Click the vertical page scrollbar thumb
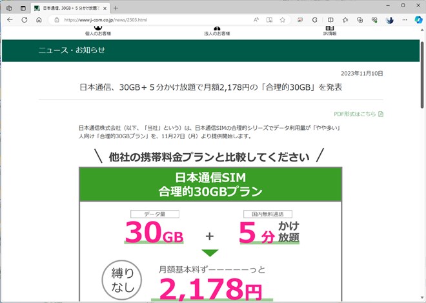Screen dimensions: 426x303 (x=423, y=75)
